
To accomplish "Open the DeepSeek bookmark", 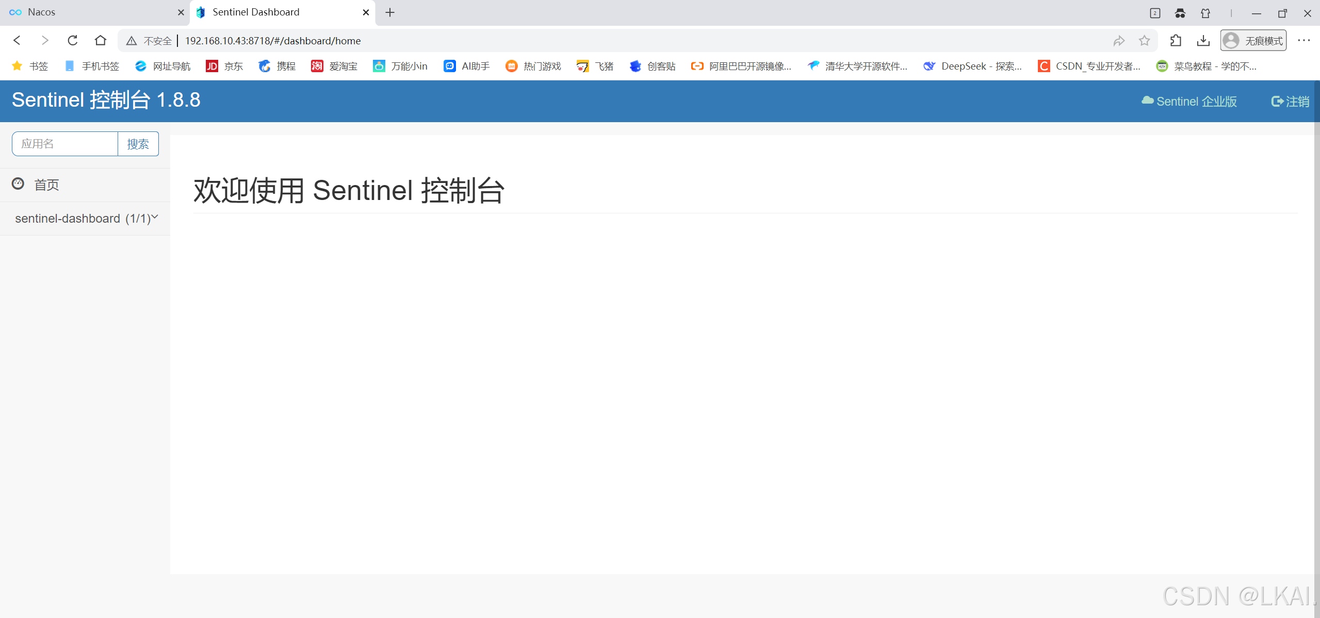I will pyautogui.click(x=973, y=66).
